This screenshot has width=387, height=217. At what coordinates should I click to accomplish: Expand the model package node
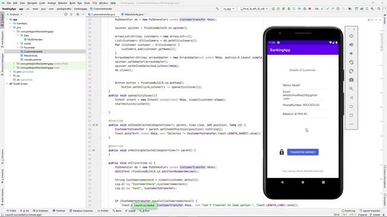[18, 43]
